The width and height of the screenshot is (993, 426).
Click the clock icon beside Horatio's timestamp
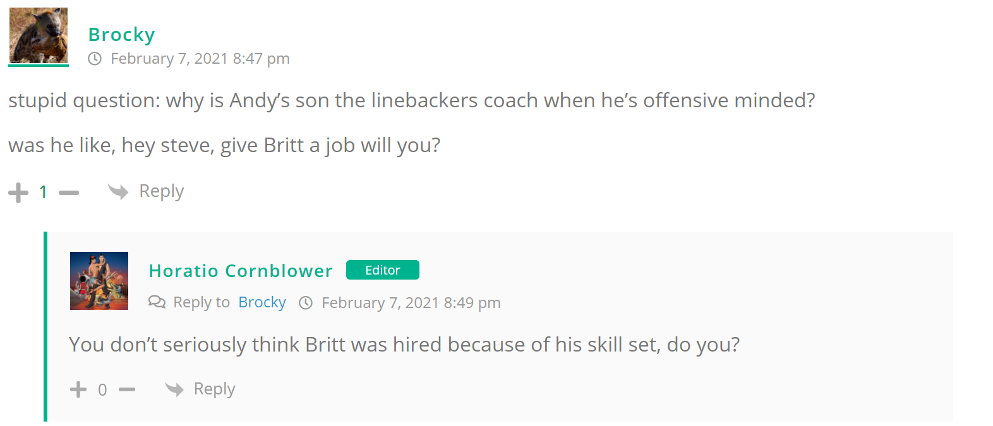306,303
